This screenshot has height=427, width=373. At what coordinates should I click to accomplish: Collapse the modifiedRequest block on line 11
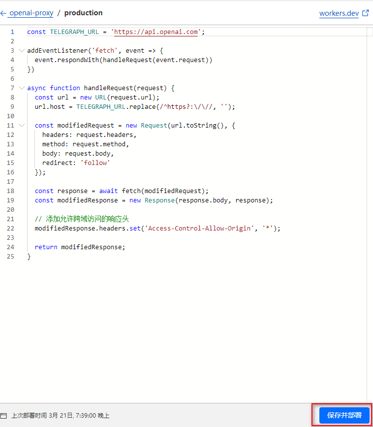point(22,125)
